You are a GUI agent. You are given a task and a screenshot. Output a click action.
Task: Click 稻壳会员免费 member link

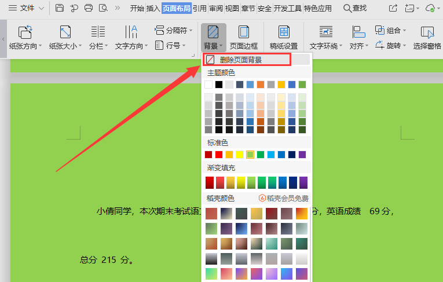[283, 198]
